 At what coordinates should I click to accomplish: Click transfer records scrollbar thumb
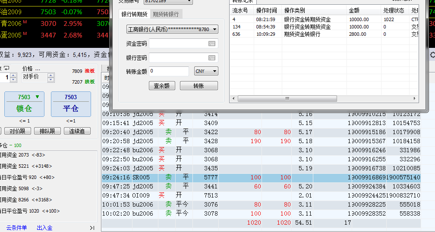[287, 98]
